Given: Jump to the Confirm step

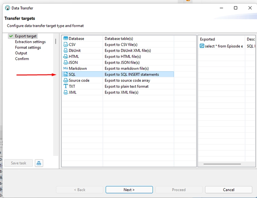Looking at the screenshot, I should click(22, 59).
